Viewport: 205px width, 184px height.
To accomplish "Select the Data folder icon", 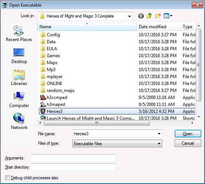I will pos(43,41).
